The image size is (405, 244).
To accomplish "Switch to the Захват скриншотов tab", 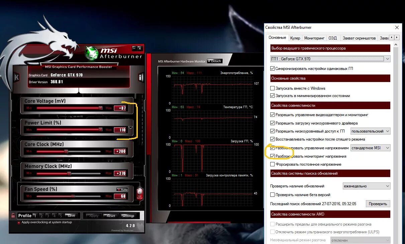I will 359,38.
